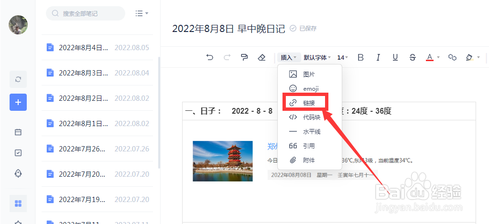Click the 一、日子 heading text
489x224 pixels.
[204, 111]
